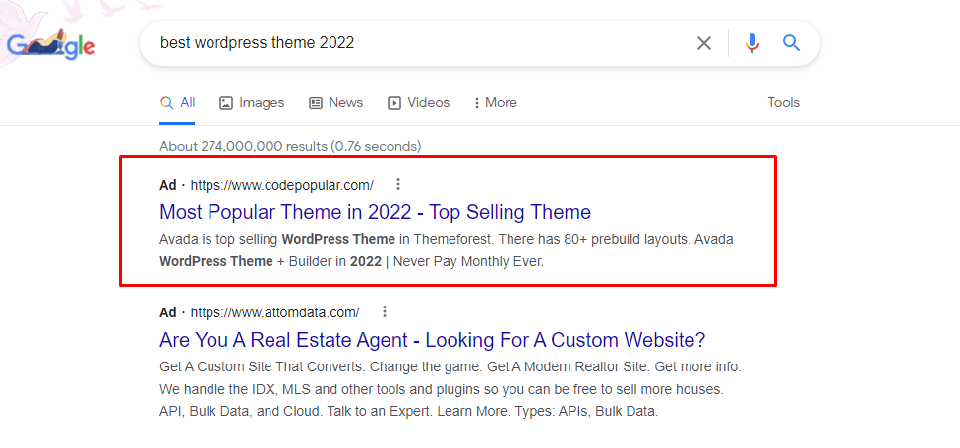Switch to the Images results tab
The height and width of the screenshot is (448, 960).
(252, 103)
